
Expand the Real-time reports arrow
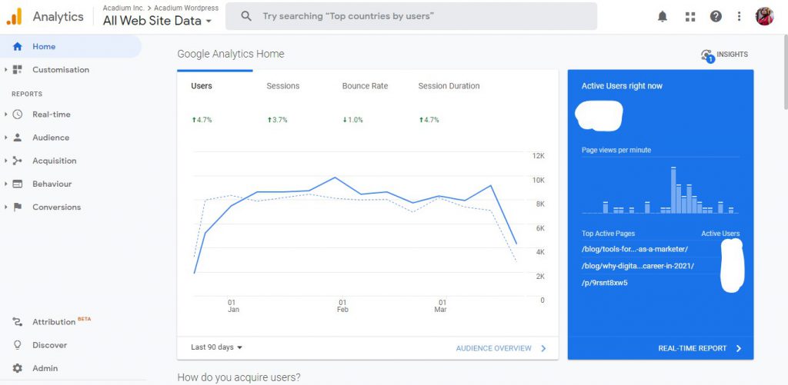point(5,115)
